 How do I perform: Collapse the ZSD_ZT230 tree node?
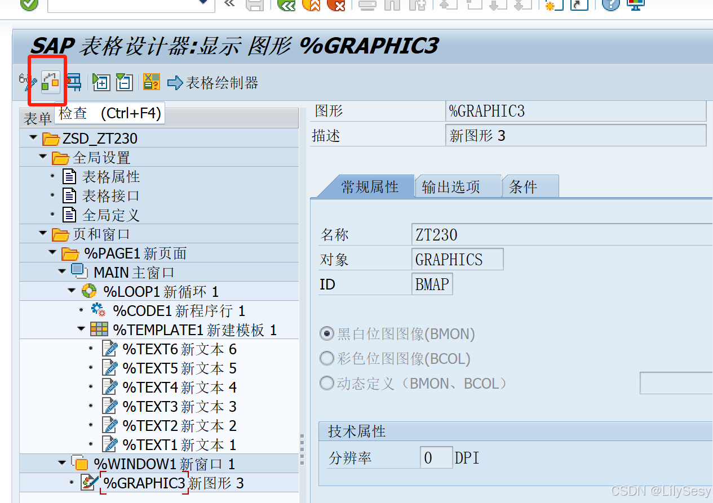tap(32, 138)
